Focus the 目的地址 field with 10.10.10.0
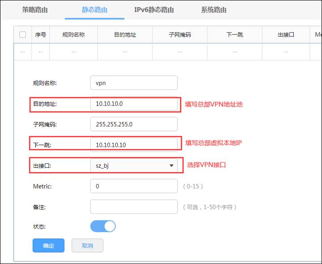Viewport: 322px width, 264px height. click(x=134, y=103)
